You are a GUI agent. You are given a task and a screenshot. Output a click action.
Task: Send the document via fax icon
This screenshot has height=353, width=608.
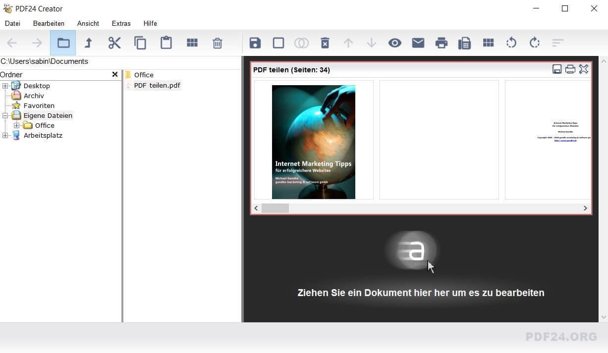point(464,43)
